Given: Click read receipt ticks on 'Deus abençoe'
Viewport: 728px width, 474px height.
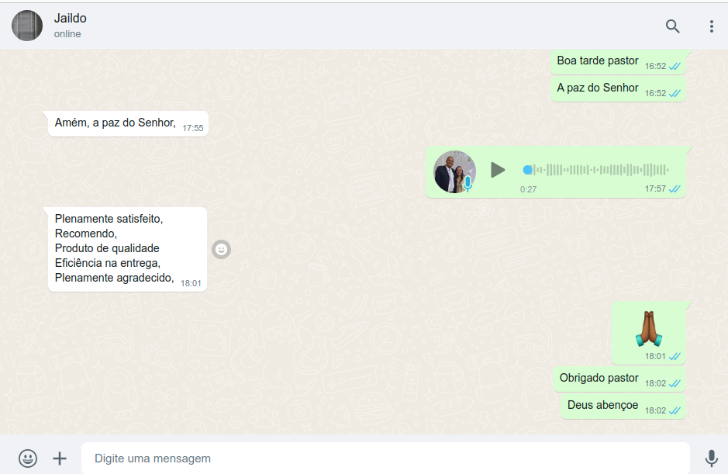Looking at the screenshot, I should 675,410.
